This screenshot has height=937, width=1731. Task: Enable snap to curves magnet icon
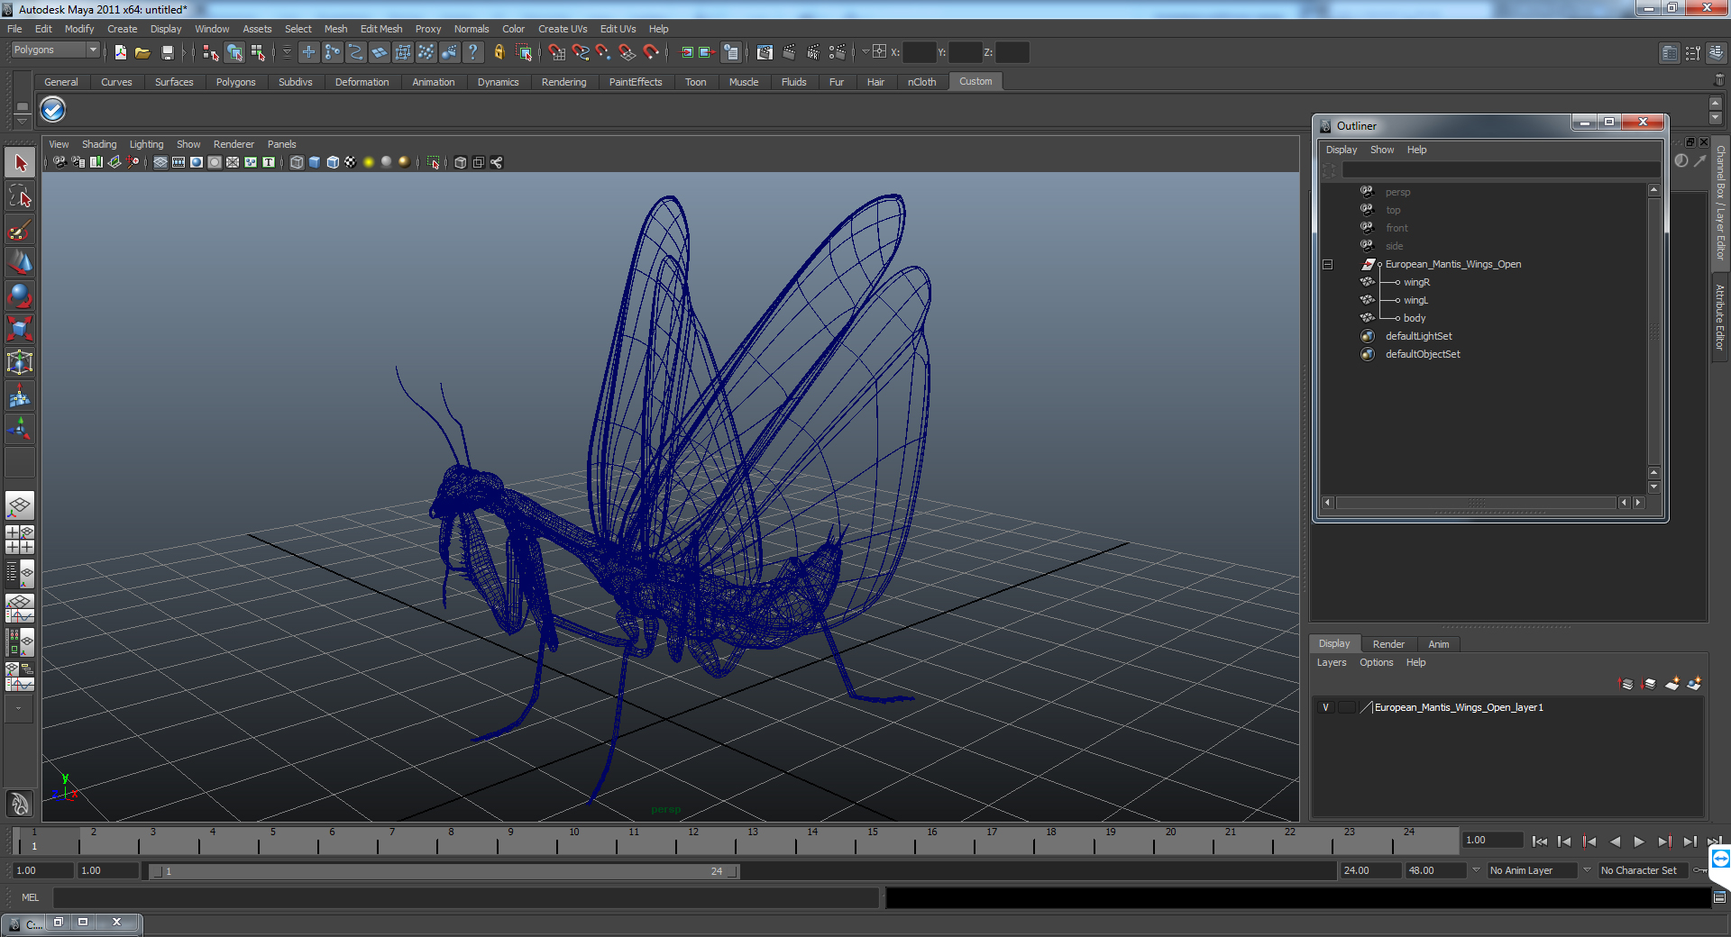pyautogui.click(x=580, y=52)
